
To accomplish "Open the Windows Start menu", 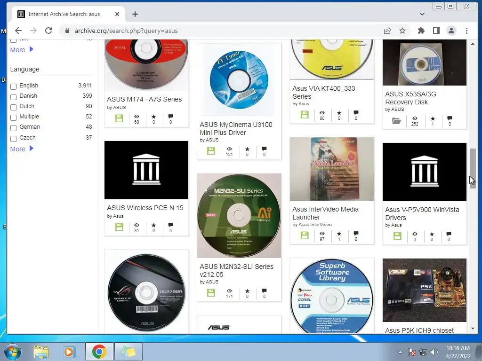I will (x=12, y=352).
